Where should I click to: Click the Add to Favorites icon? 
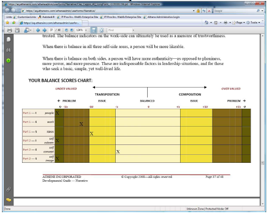pyautogui.click(x=14, y=23)
